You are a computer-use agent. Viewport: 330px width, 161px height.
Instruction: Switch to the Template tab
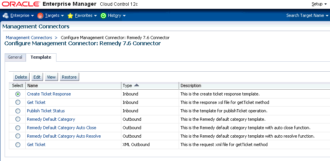[x=41, y=57]
